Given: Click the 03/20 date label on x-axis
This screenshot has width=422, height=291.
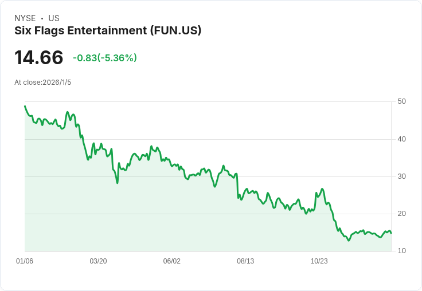Looking at the screenshot, I should 98,261.
